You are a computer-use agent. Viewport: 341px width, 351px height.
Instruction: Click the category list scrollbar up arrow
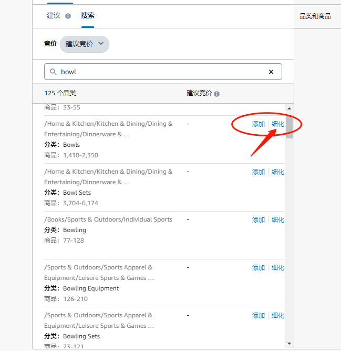coord(289,108)
